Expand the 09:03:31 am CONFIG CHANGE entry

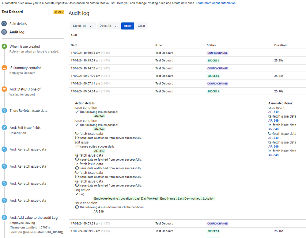pyautogui.click(x=187, y=224)
